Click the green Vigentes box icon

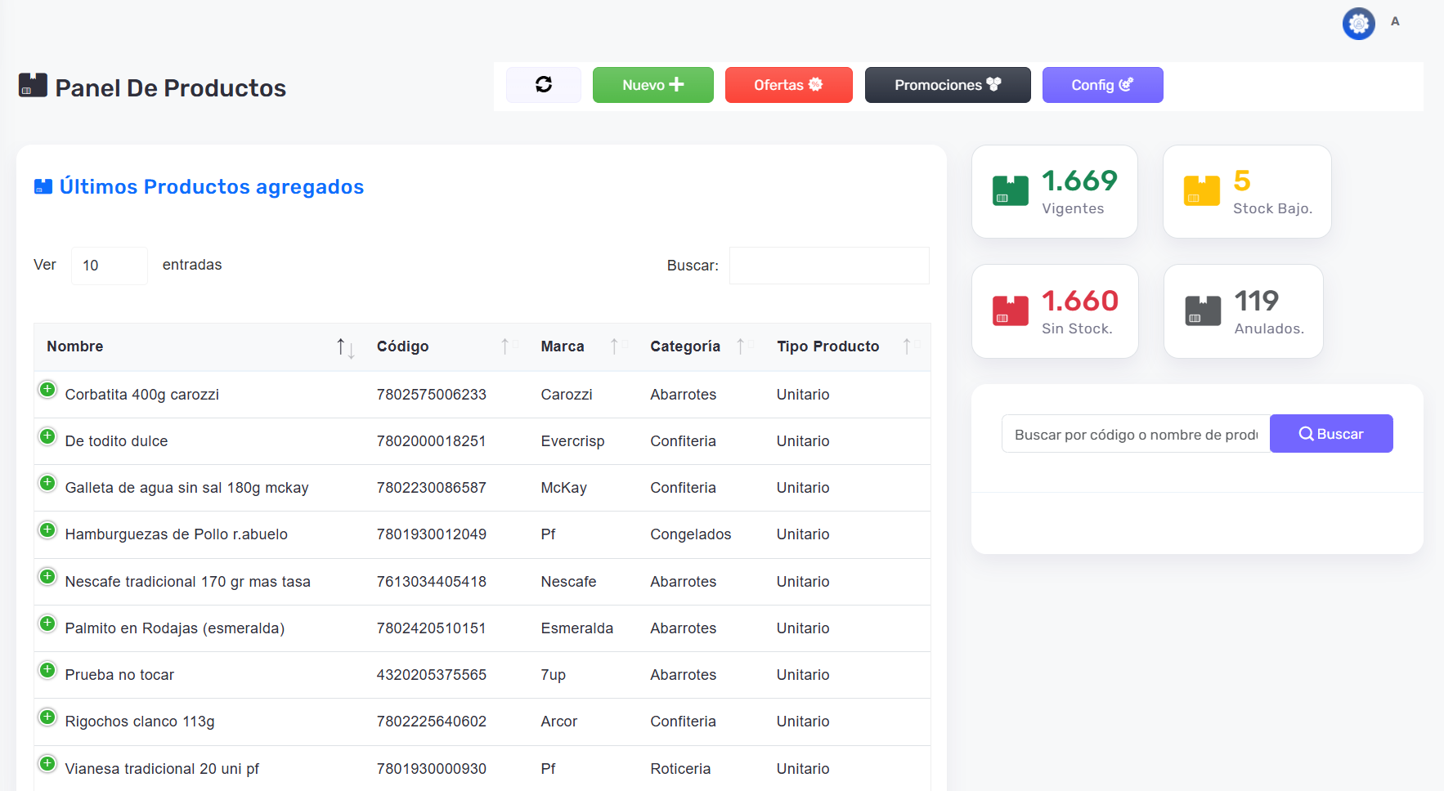tap(1010, 191)
